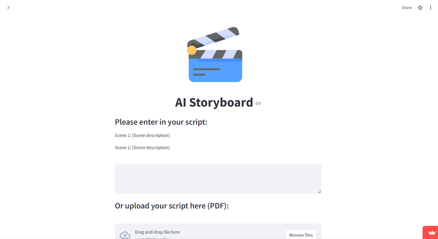438x239 pixels.
Task: Select the "Scene 2" example line
Action: (142, 147)
